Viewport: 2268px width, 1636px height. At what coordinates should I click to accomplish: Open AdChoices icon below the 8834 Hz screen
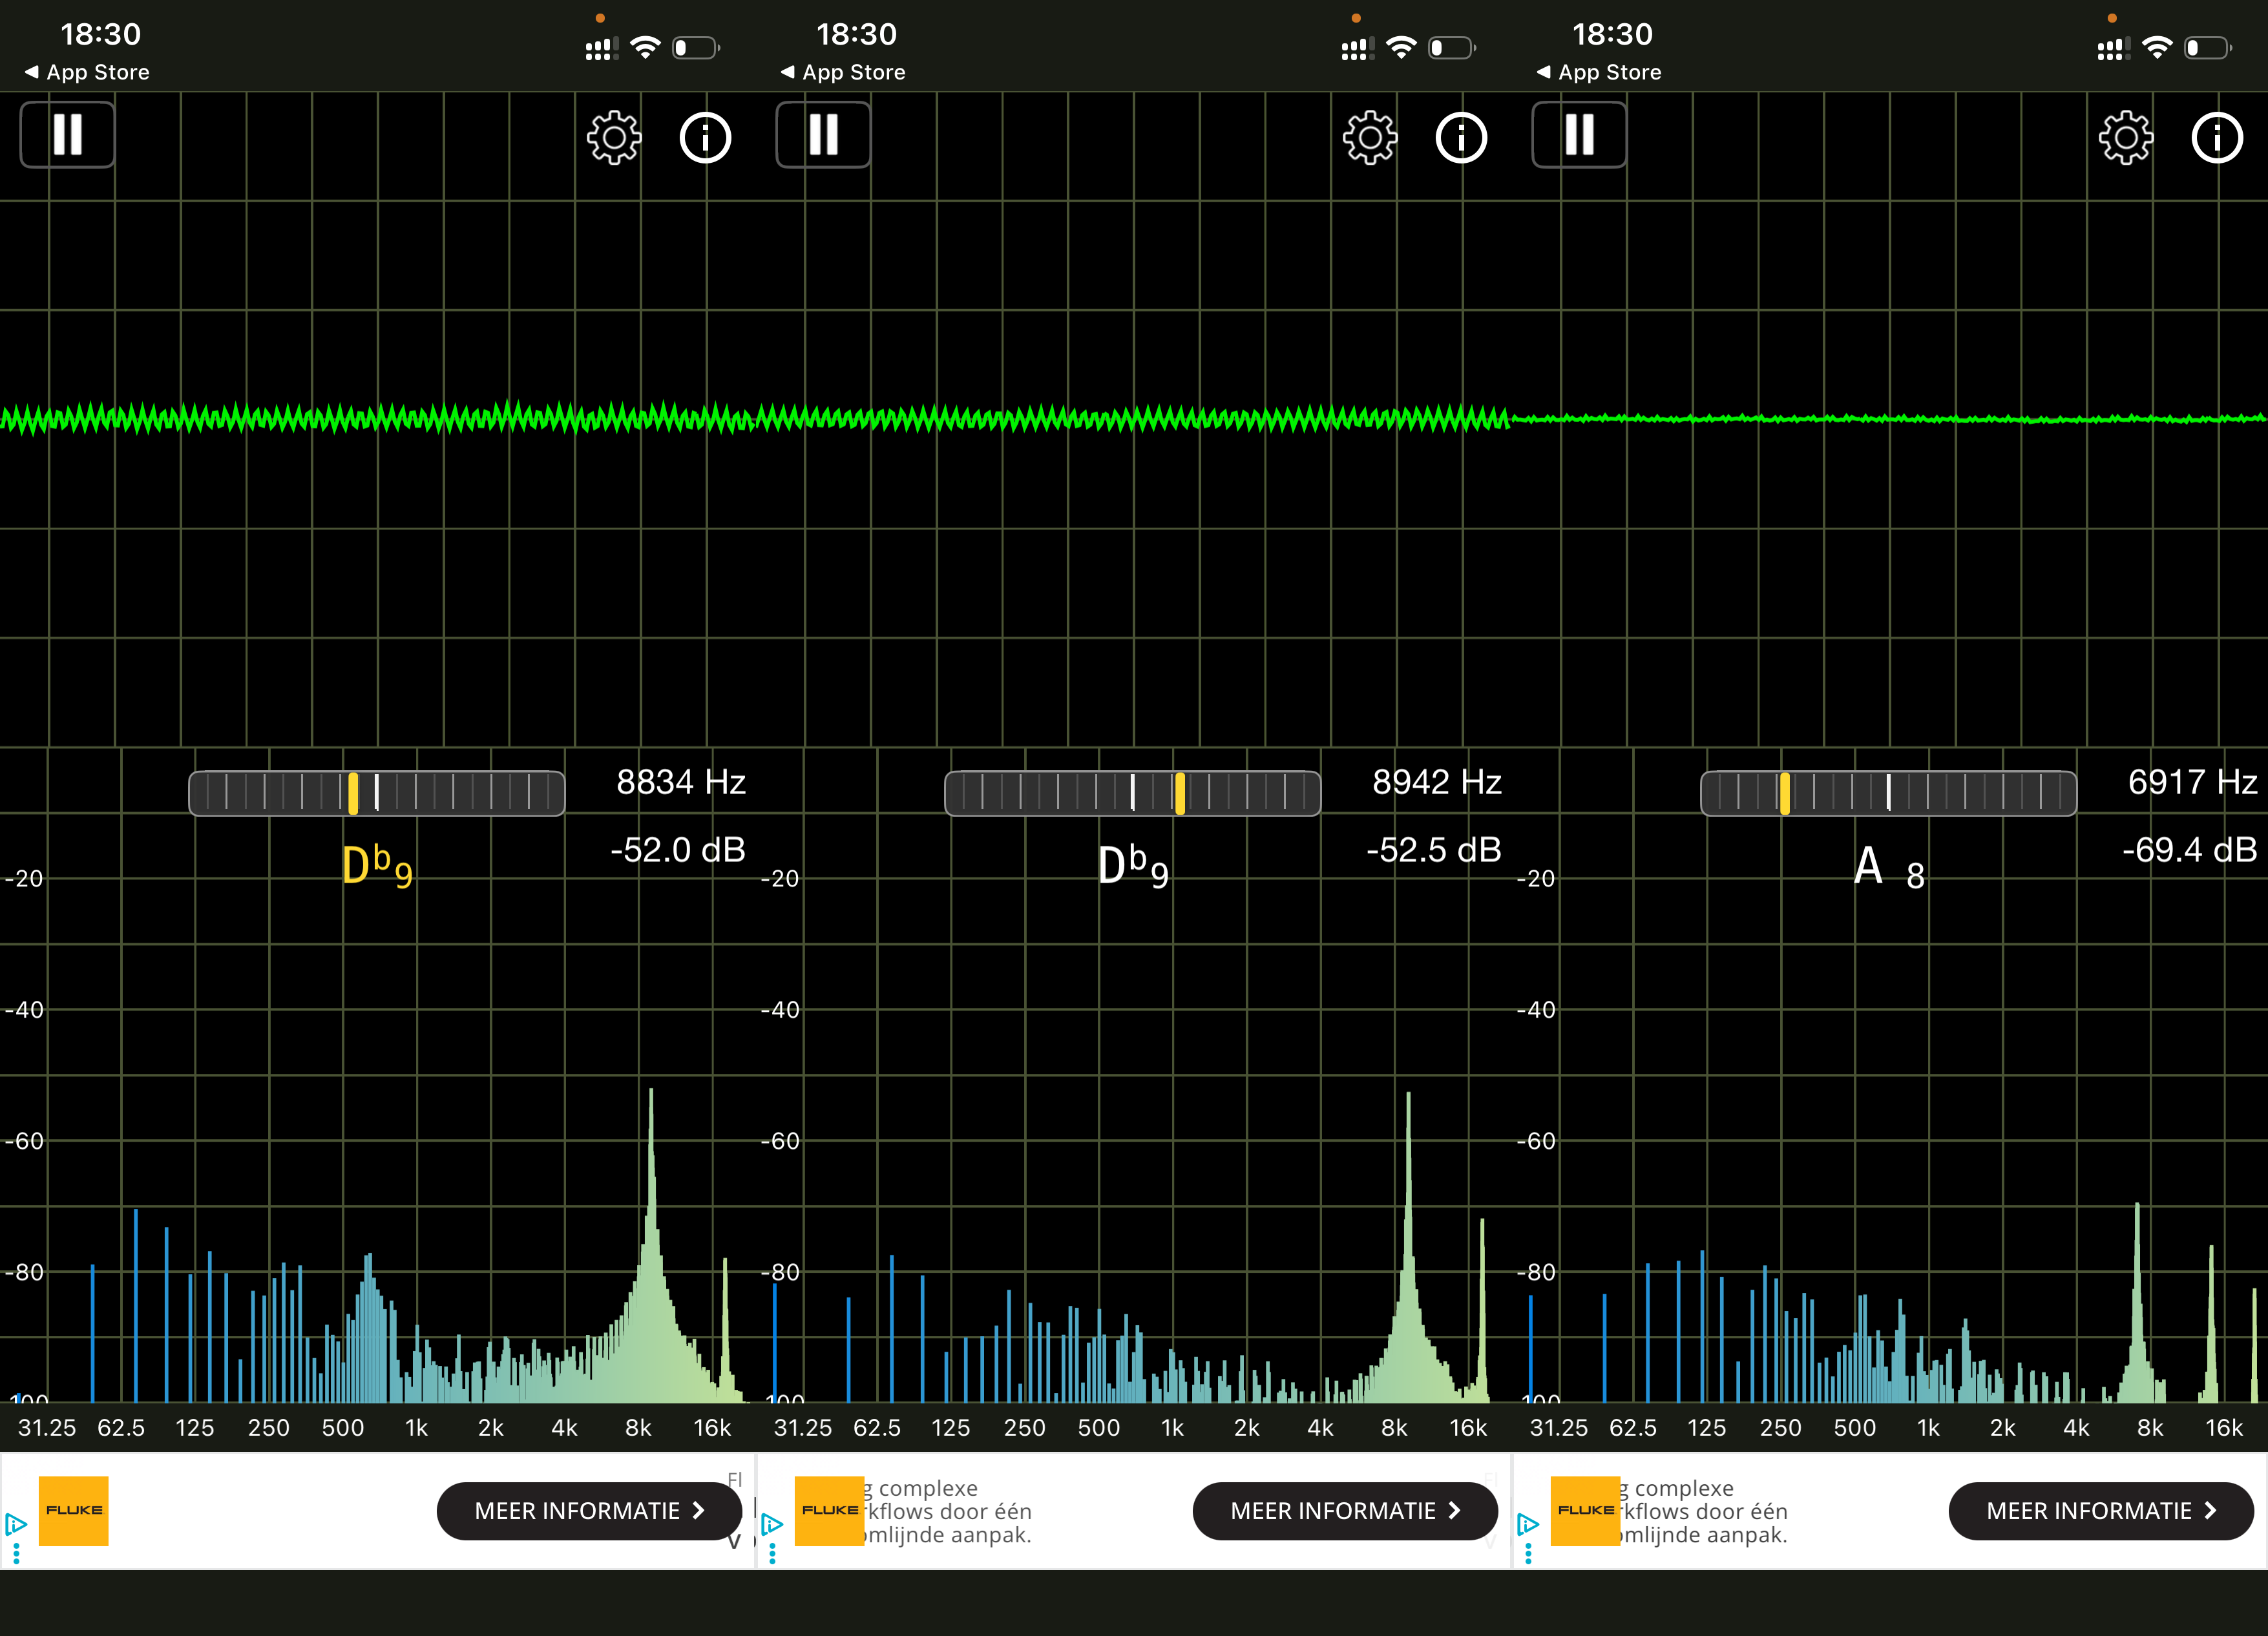tap(16, 1525)
